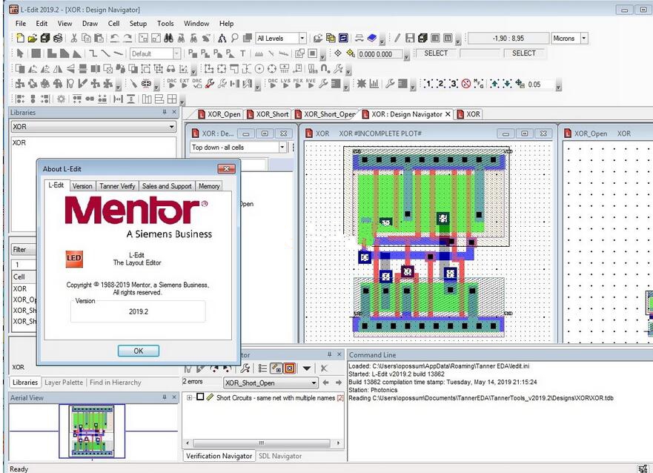The height and width of the screenshot is (473, 653).
Task: Switch to the SDL Navigator tab
Action: [280, 456]
